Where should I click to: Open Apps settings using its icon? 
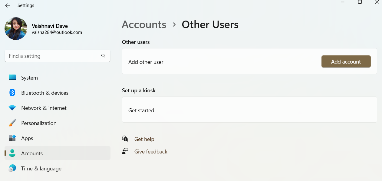[12, 138]
